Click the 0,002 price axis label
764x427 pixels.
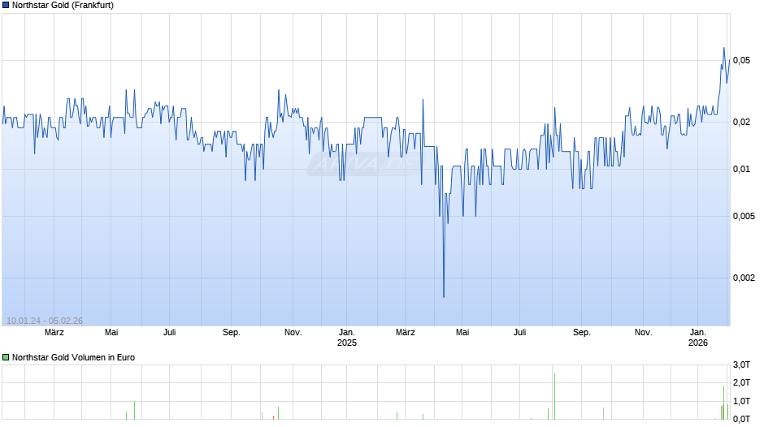point(744,278)
